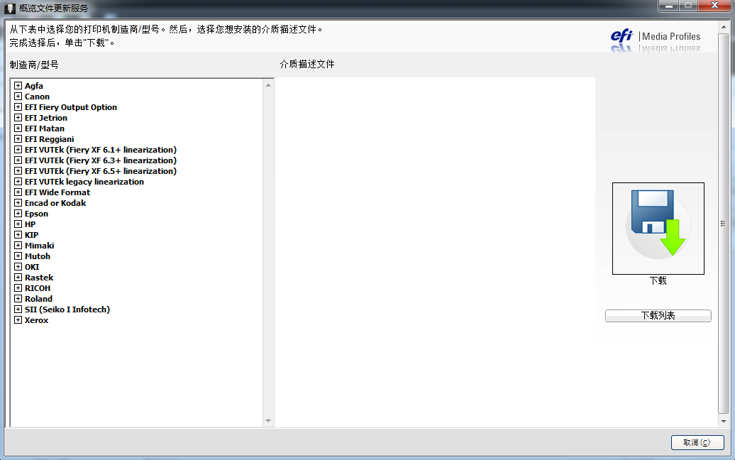Click the window's right scrollbar thumb
Image resolution: width=735 pixels, height=460 pixels.
tap(723, 223)
